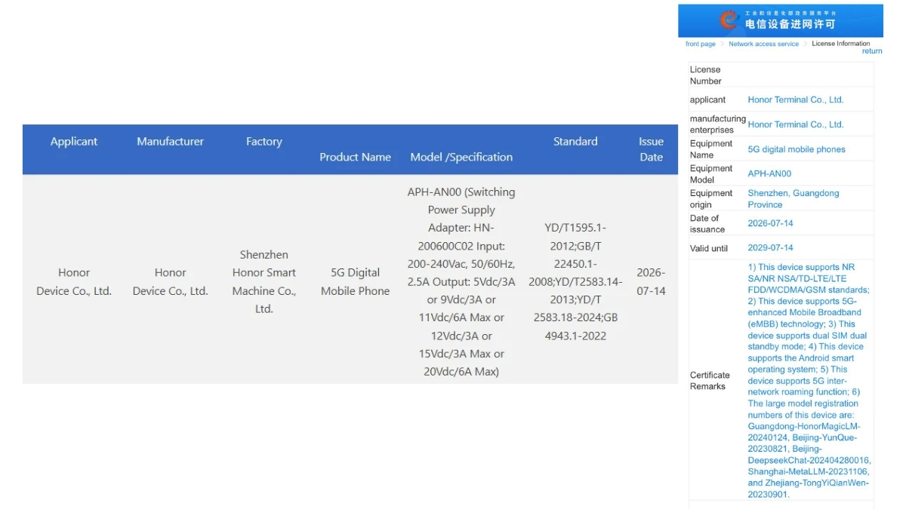Click the return link
The image size is (906, 509).
(872, 51)
